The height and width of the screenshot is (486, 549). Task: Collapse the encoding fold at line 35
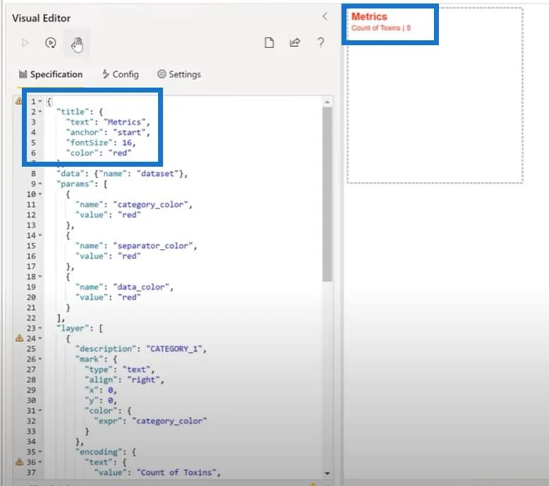(x=40, y=452)
